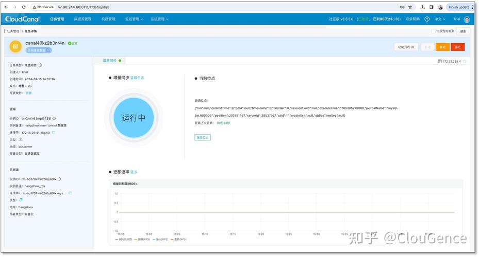Viewport: 479px width, 257px height.
Task: Edit the task description tag under canal40kz2b3nr4n
Action: [x=39, y=50]
